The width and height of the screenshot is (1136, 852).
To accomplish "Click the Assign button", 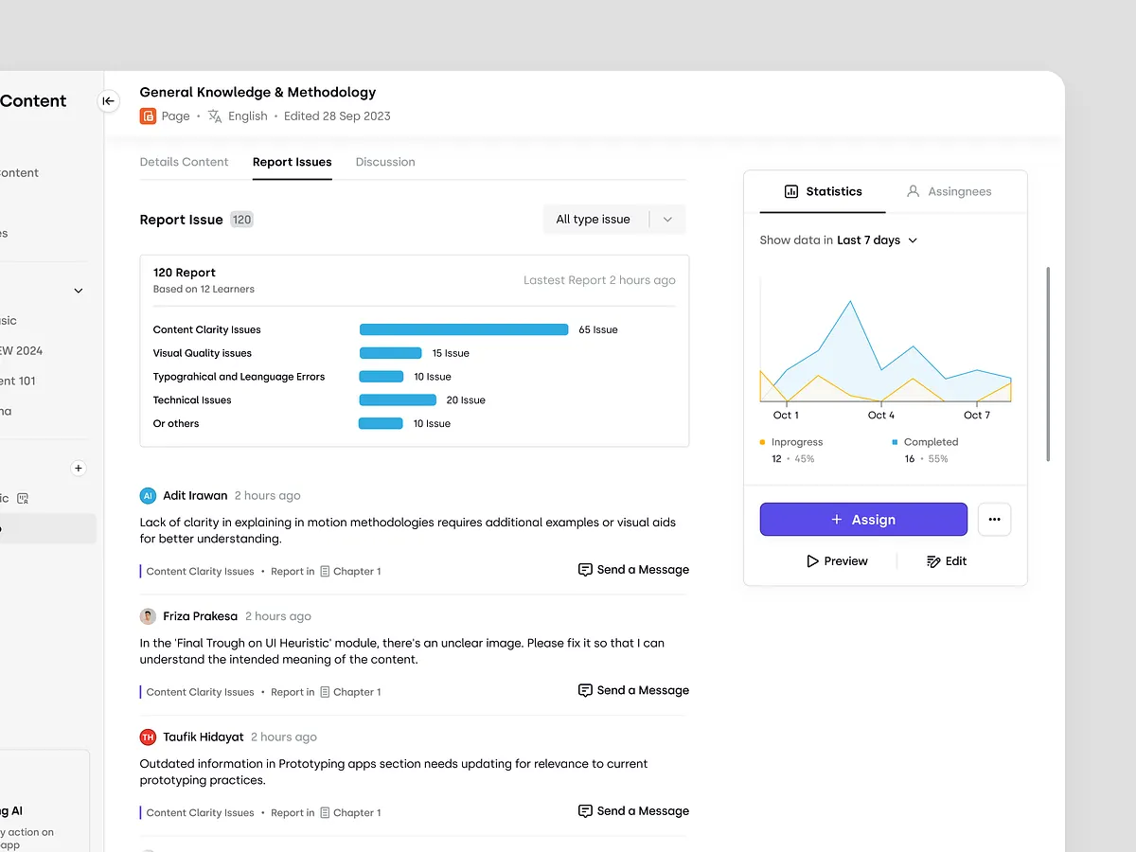I will (x=862, y=519).
